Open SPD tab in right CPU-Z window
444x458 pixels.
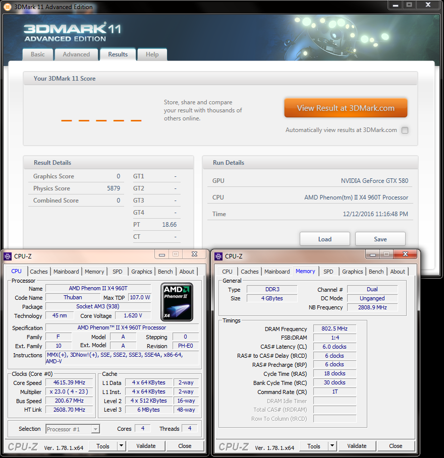328,272
